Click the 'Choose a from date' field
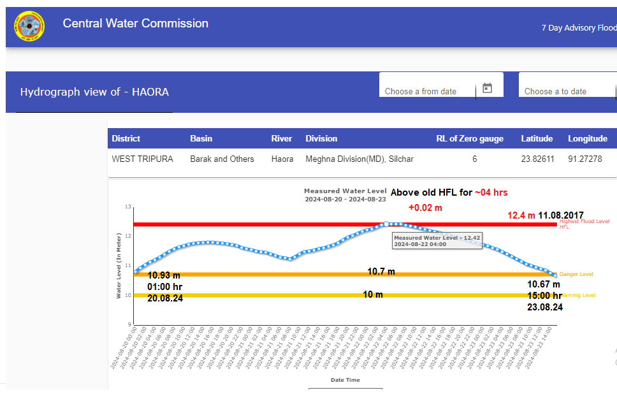The image size is (617, 399). (x=421, y=91)
